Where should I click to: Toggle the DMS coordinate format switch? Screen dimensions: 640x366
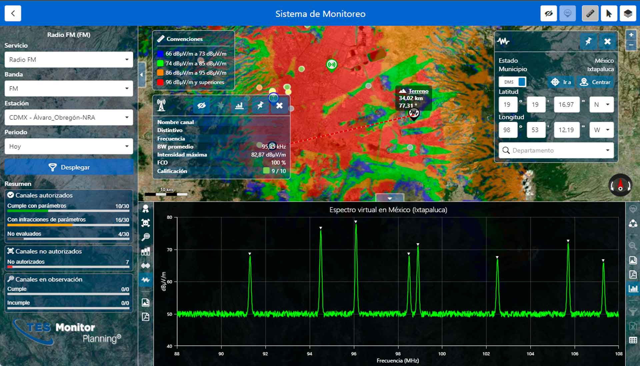513,82
